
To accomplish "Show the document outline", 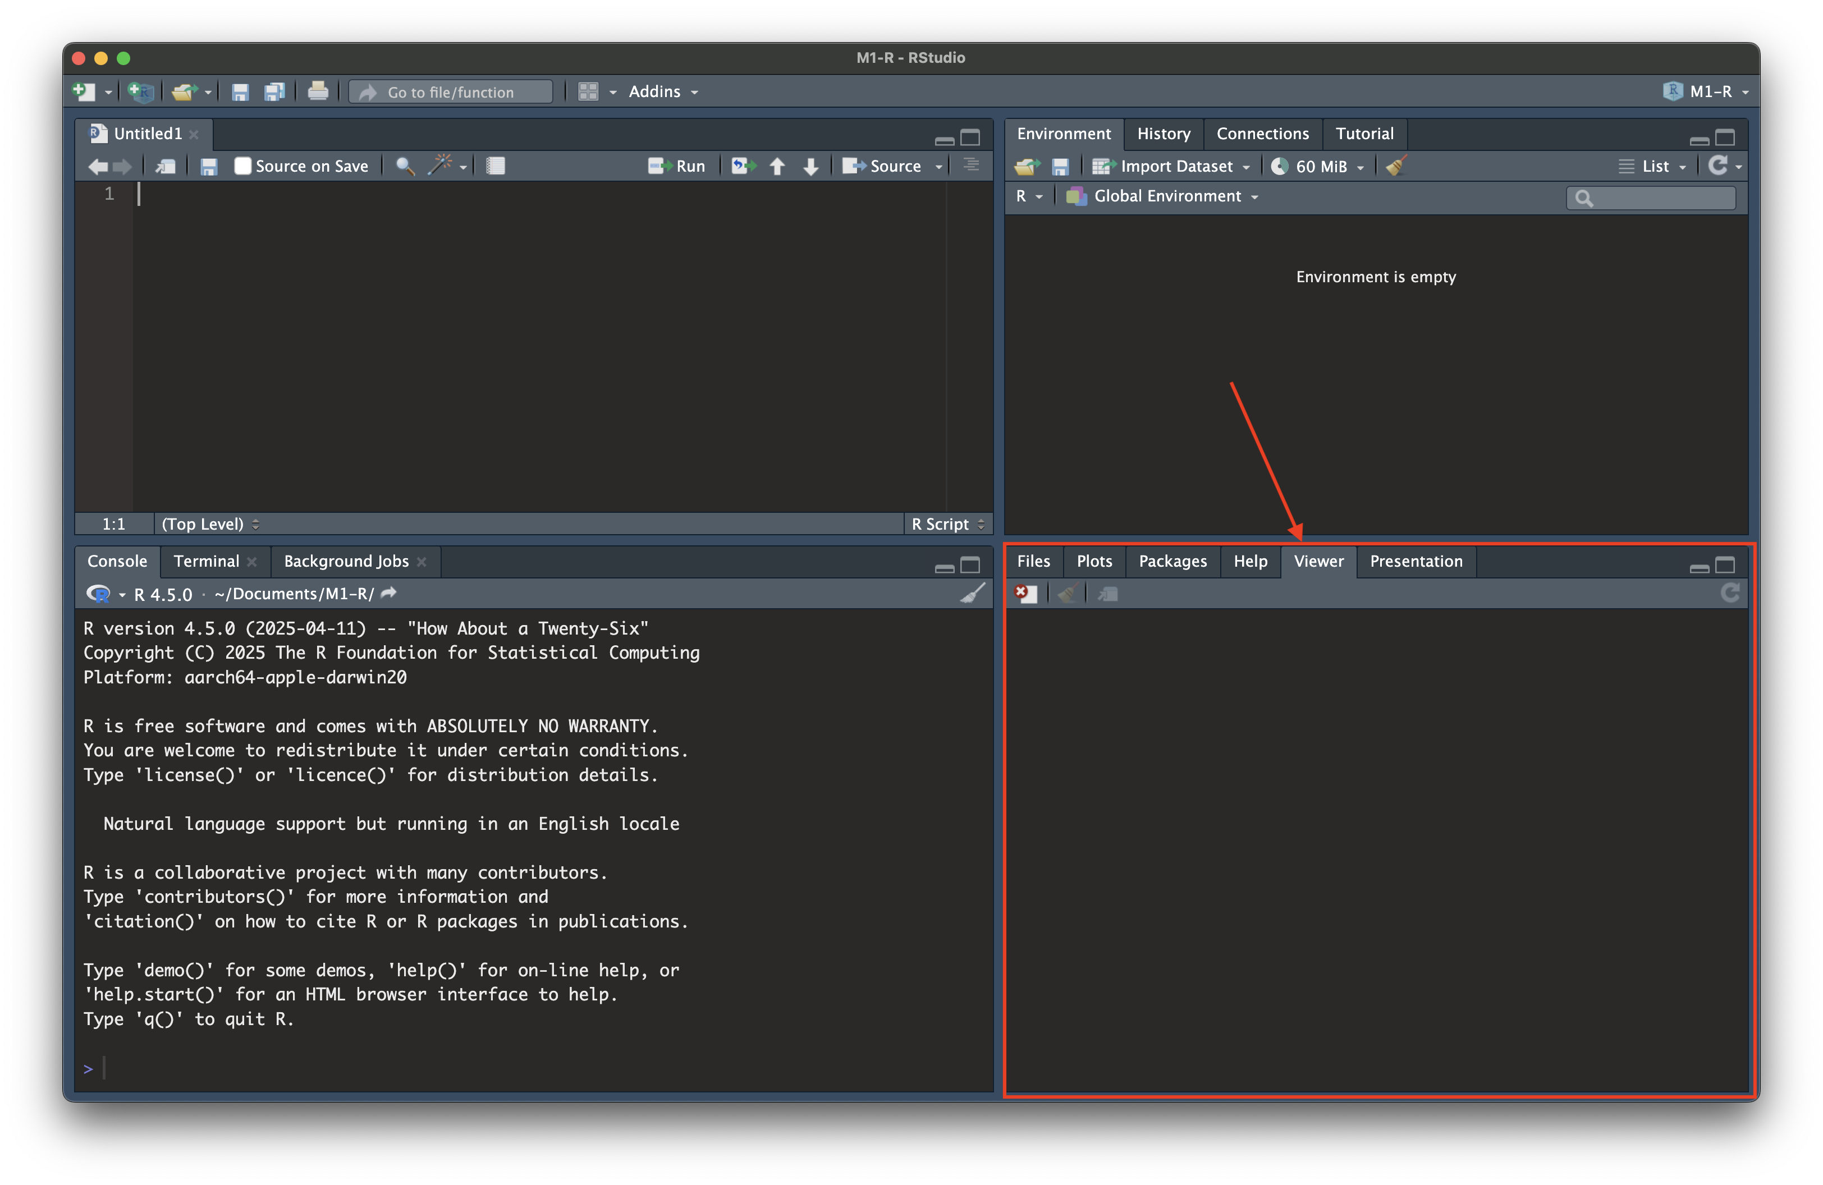I will click(971, 166).
